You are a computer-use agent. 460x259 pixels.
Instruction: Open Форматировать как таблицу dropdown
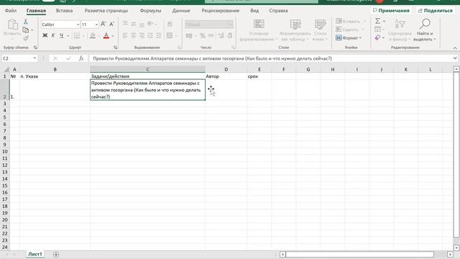pos(295,30)
